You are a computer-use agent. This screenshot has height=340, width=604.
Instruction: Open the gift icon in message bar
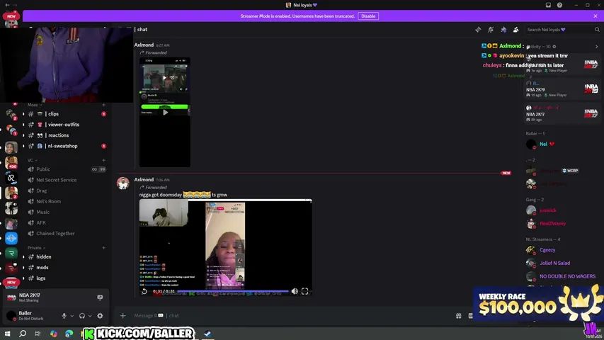458,316
